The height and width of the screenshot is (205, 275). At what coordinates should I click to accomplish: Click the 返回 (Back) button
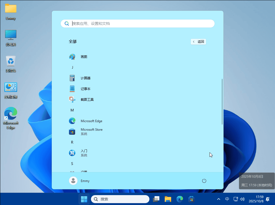(198, 41)
